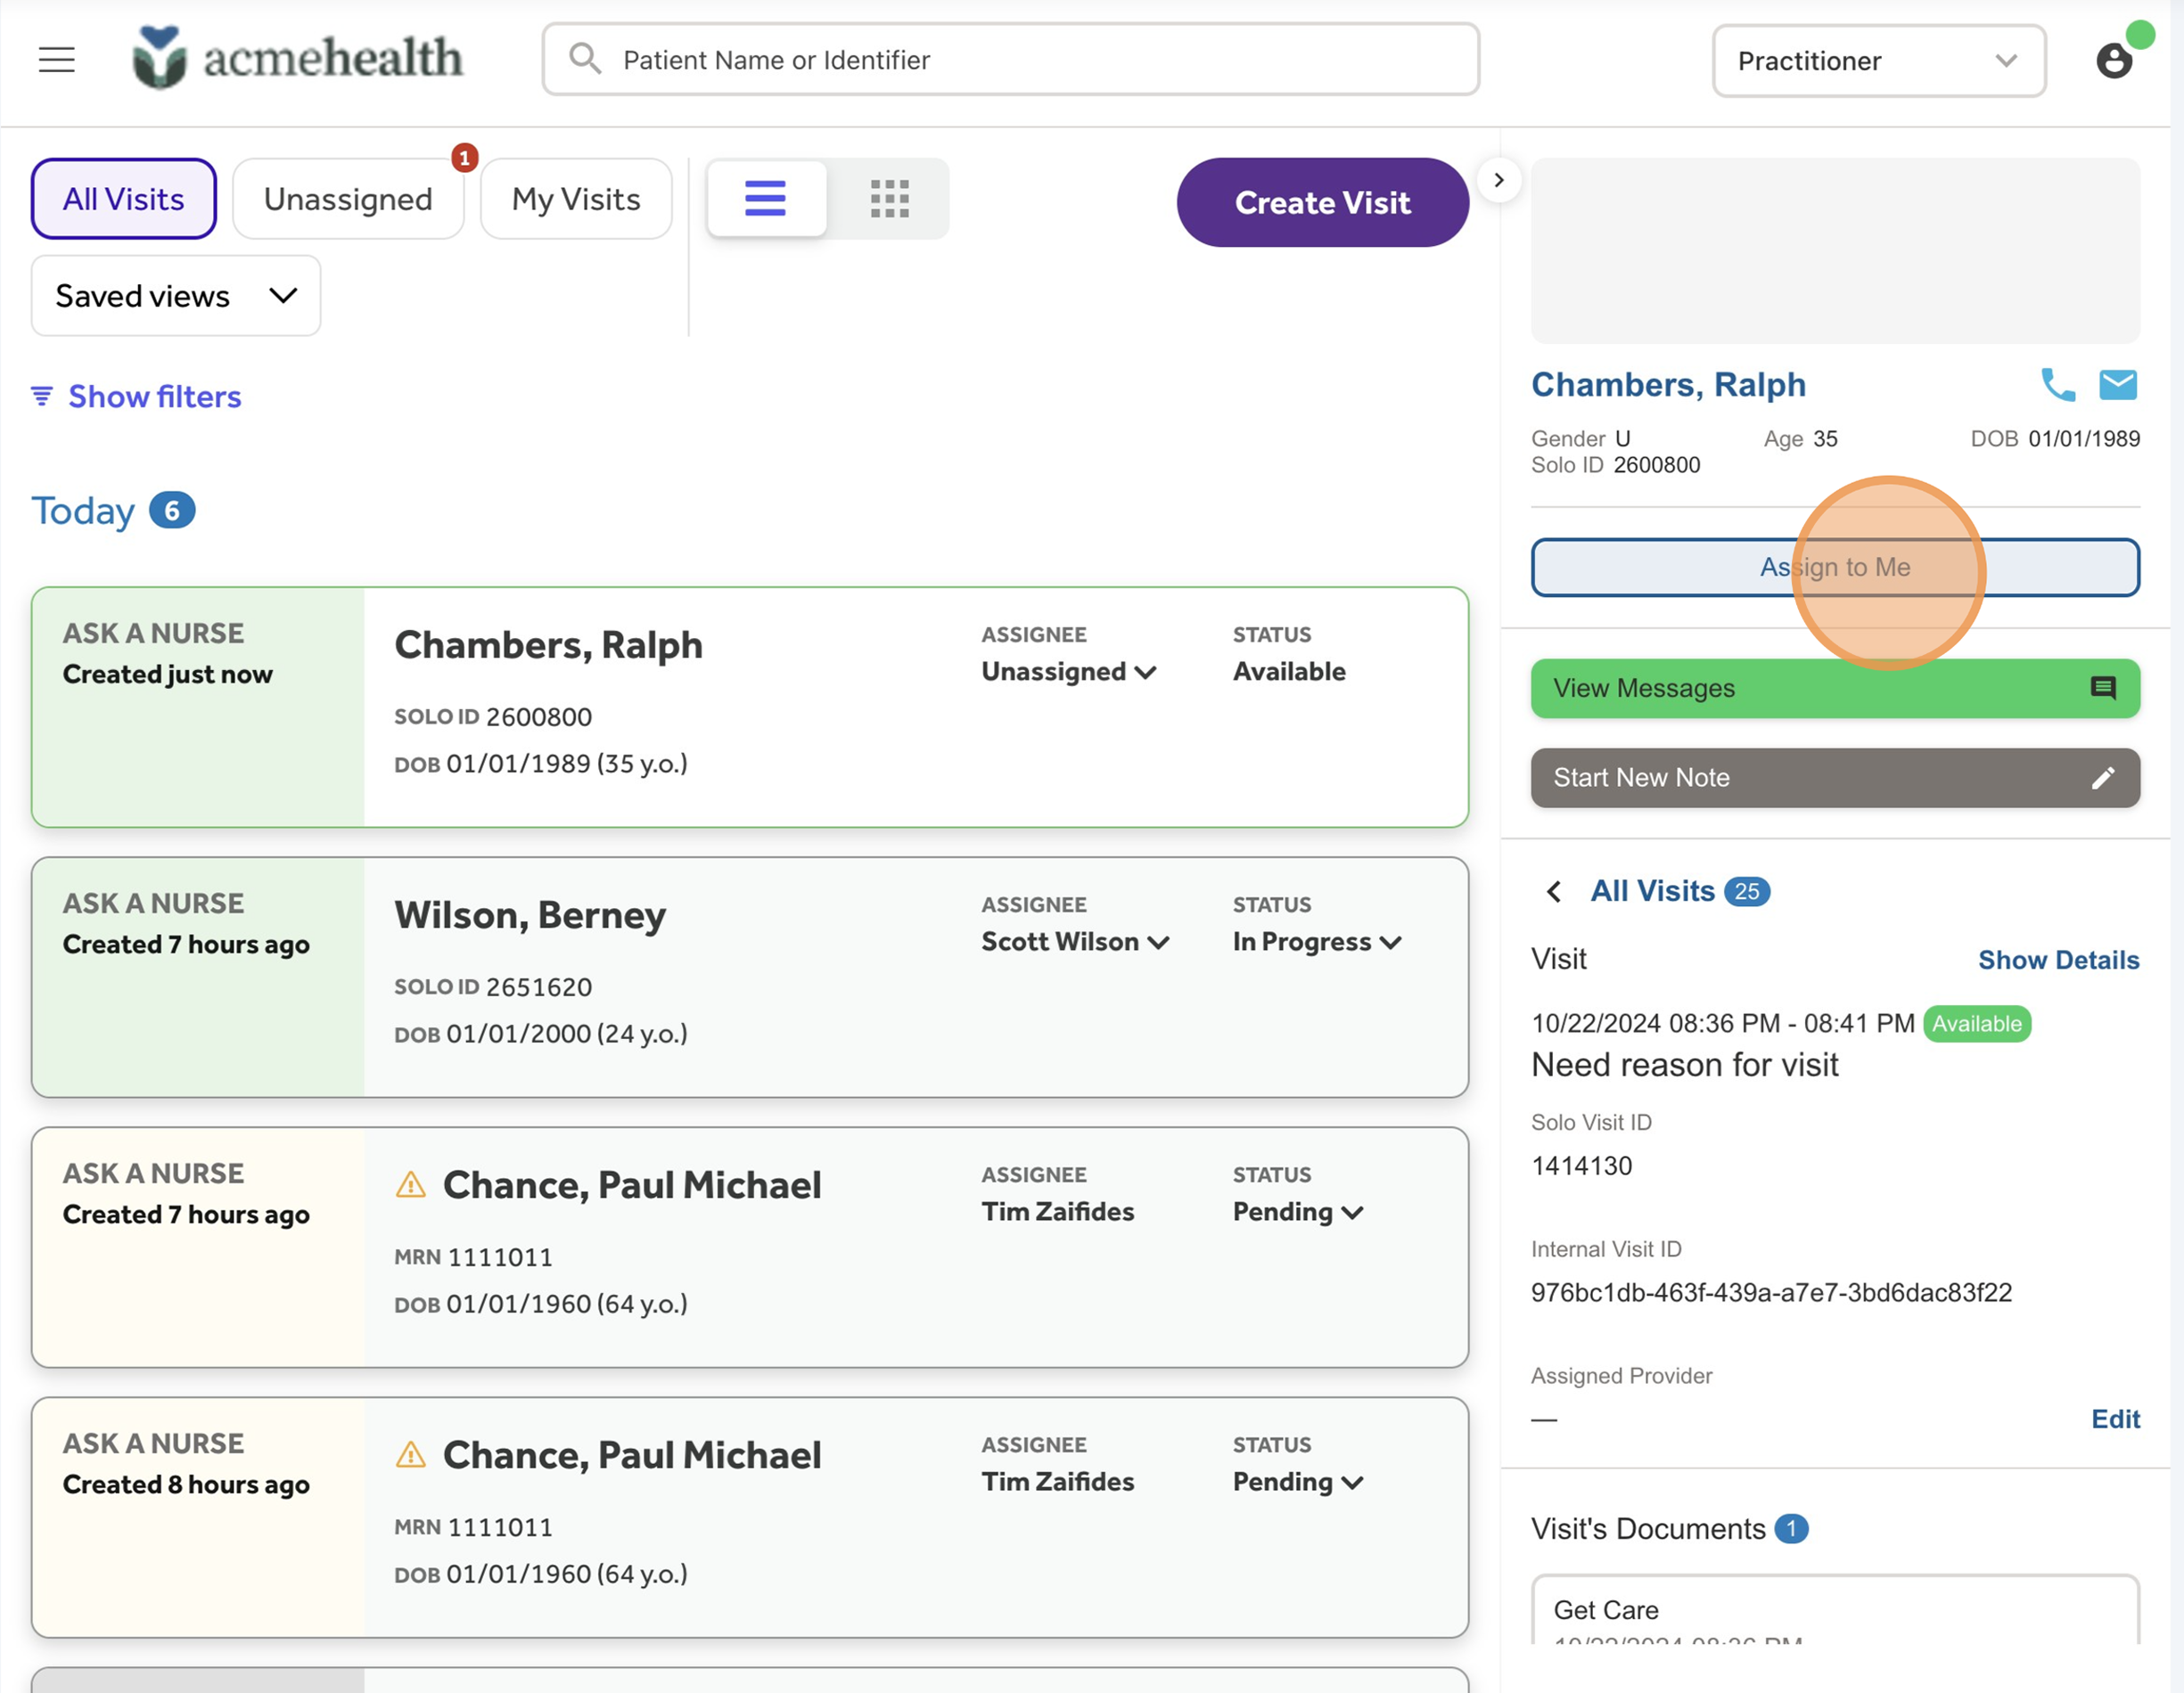Click the pencil icon on Start New Note
The image size is (2184, 1693).
[x=2103, y=778]
